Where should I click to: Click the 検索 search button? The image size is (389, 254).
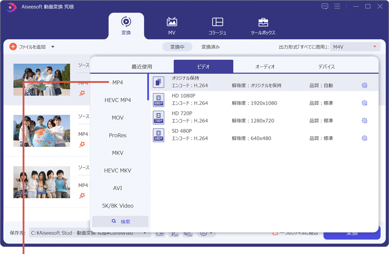tap(120, 221)
